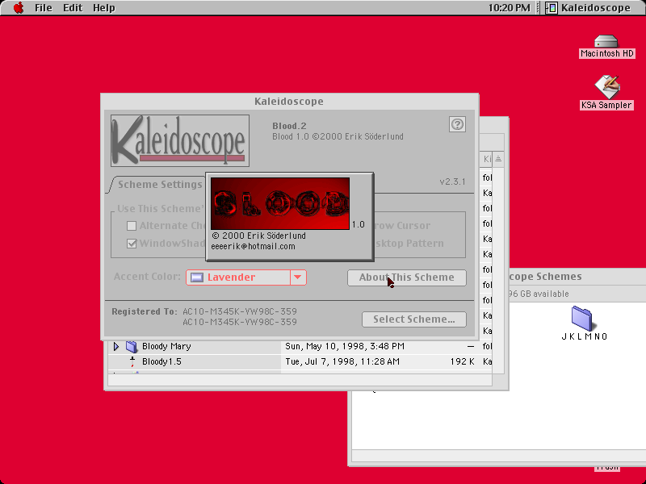Select the Bloody1.5 scheme file icon
The width and height of the screenshot is (646, 484).
[x=132, y=361]
